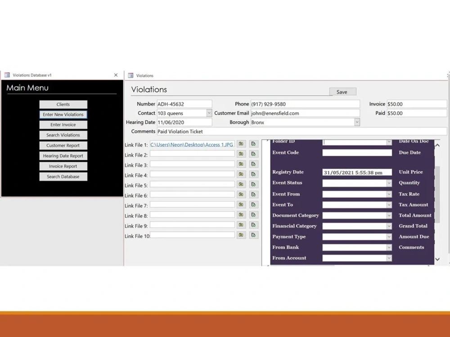Click the vertical scrollbar thumb of purple subform
This screenshot has width=450, height=337.
tap(437, 194)
